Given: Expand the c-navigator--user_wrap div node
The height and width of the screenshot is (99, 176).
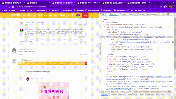Looking at the screenshot, I should 110,49.
